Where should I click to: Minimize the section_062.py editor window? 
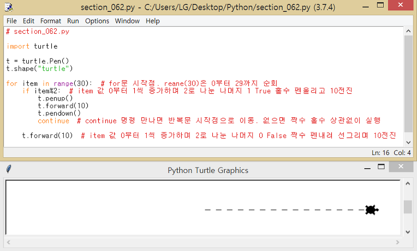(366, 6)
